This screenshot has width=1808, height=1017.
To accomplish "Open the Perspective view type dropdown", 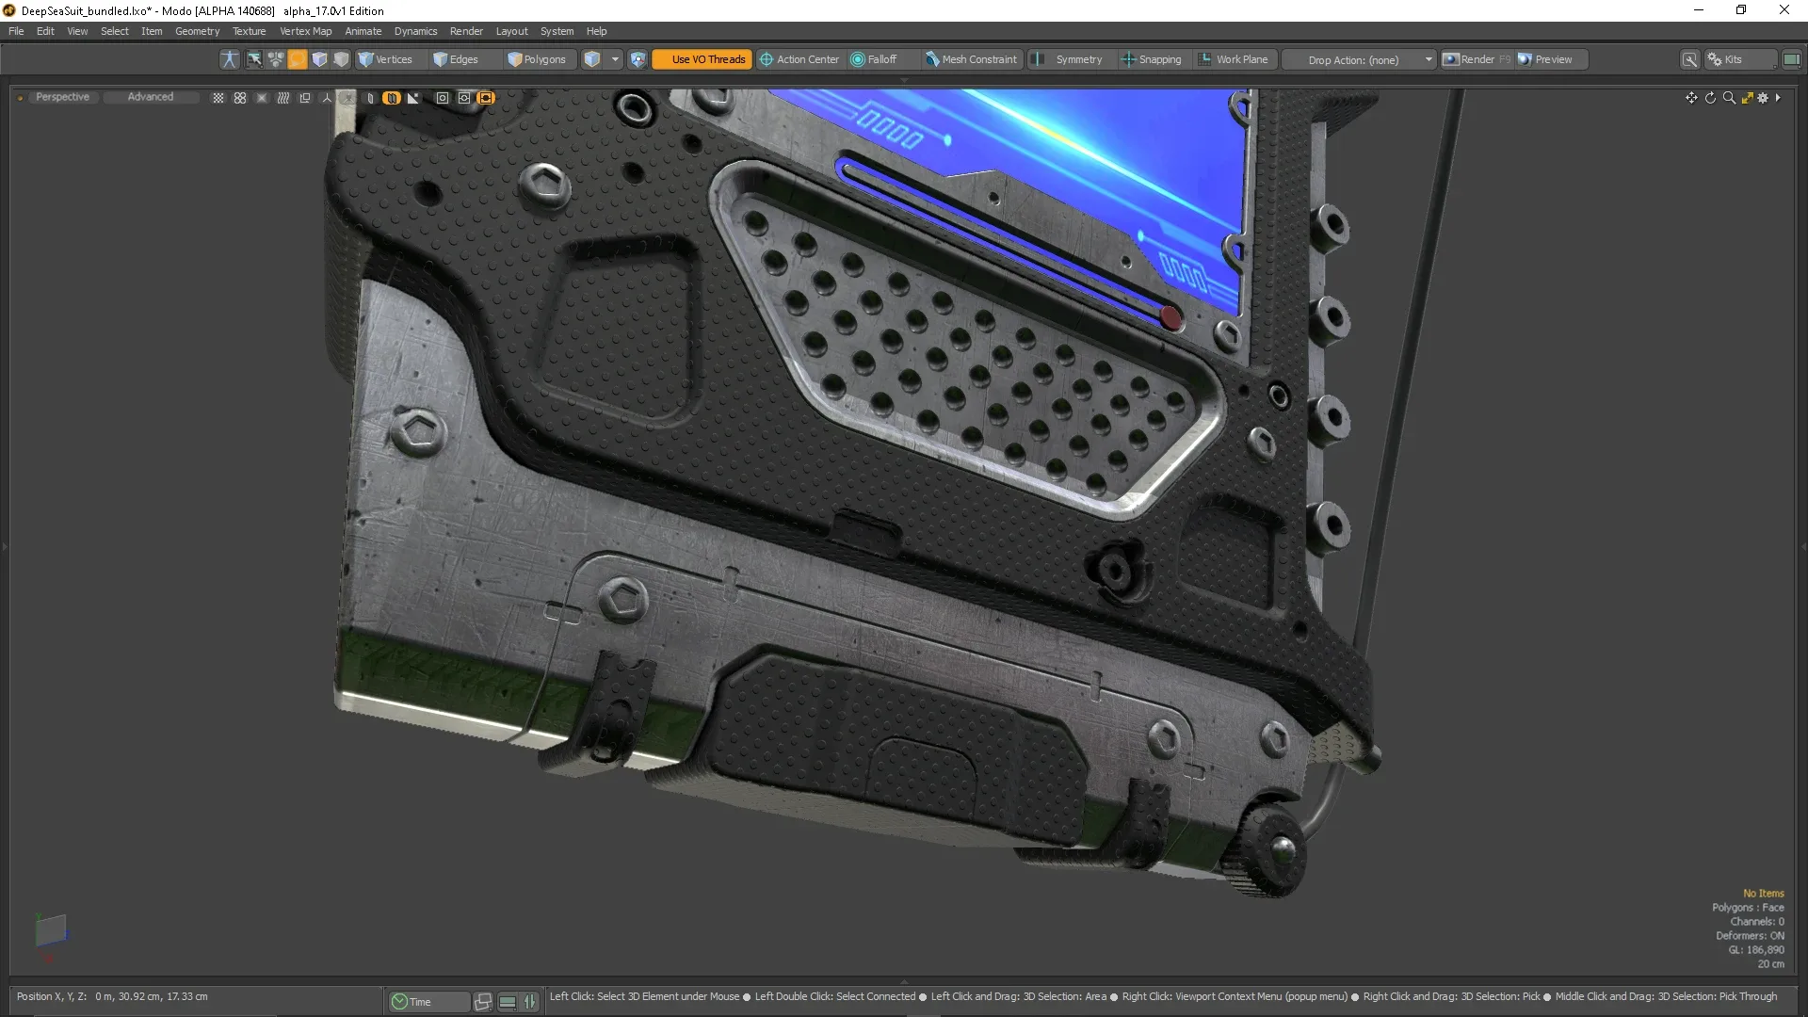I will click(62, 97).
